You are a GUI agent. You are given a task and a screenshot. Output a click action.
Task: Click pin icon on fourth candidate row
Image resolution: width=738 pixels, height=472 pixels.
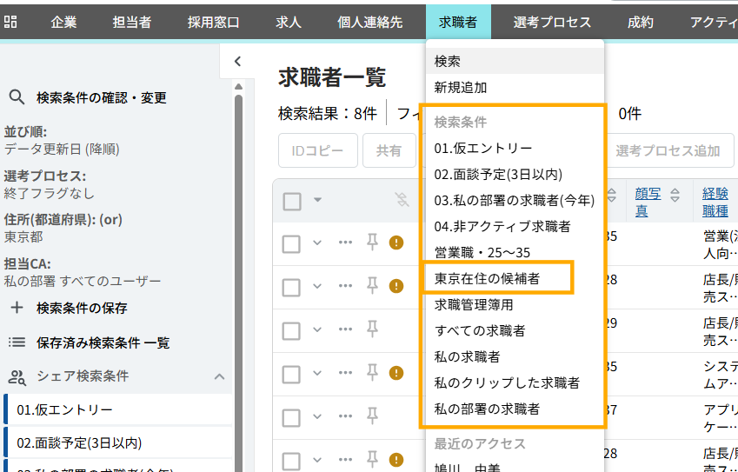372,372
